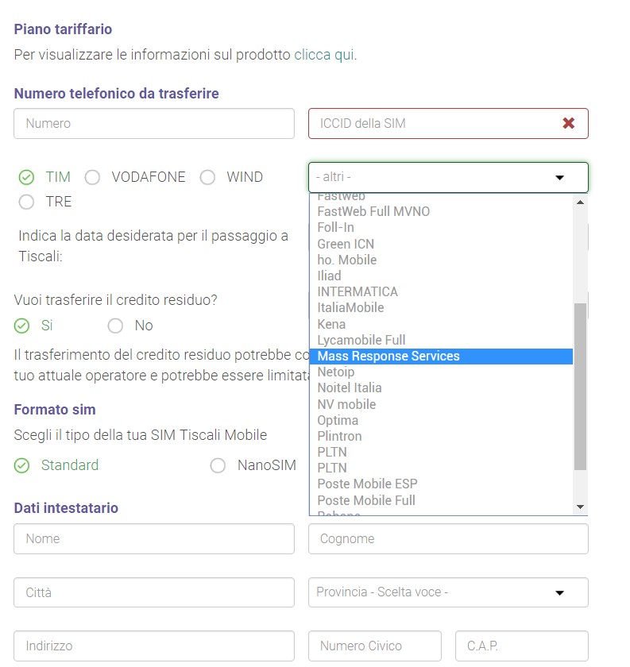Select the WIND operator option

[x=207, y=177]
